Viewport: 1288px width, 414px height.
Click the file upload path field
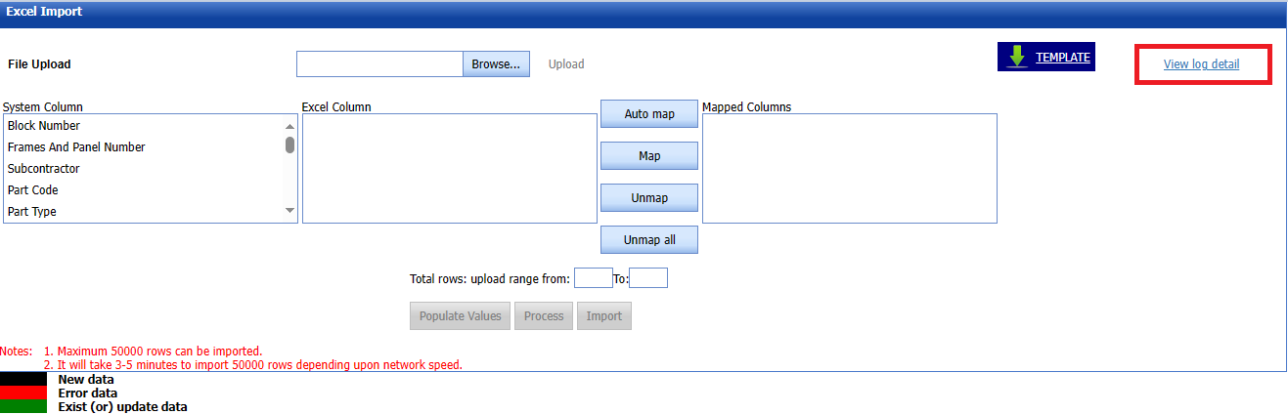click(379, 64)
